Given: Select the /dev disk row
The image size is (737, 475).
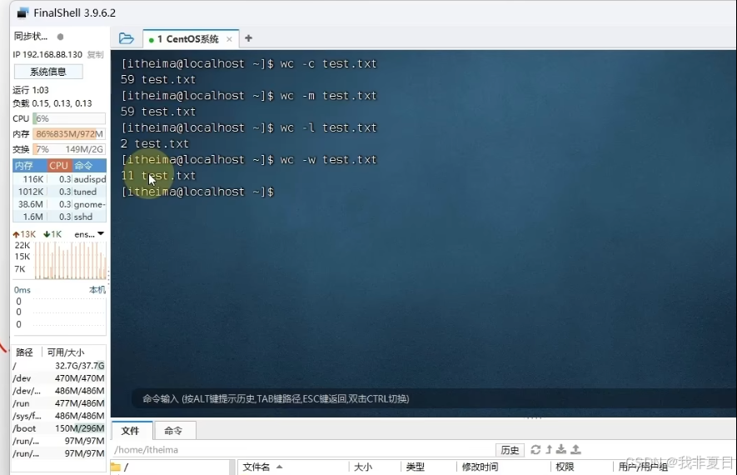Looking at the screenshot, I should 59,378.
